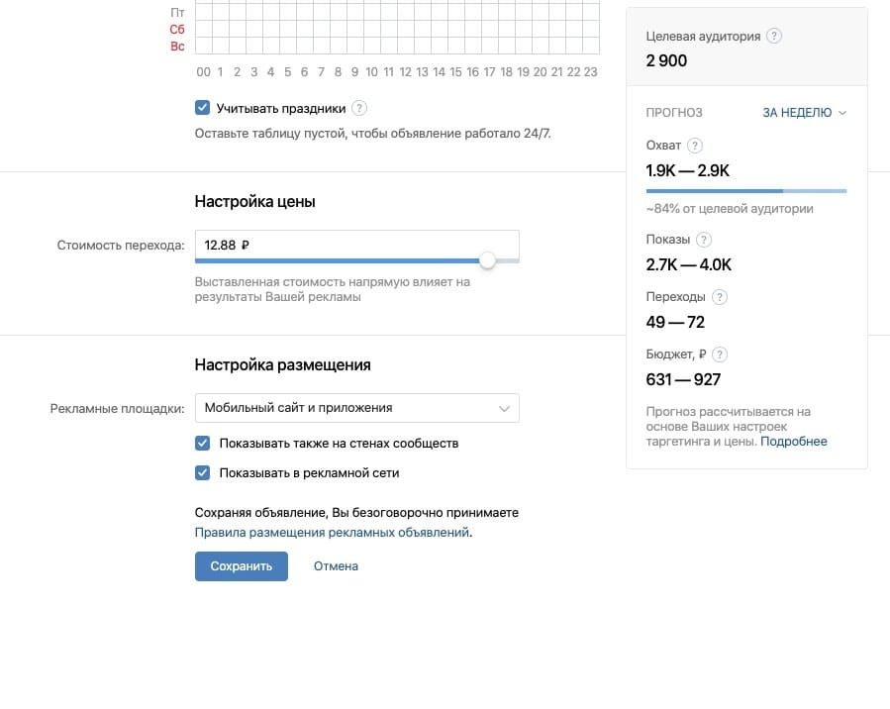Click the cost slider handle
Viewport: 890px width, 709px height.
pos(487,260)
